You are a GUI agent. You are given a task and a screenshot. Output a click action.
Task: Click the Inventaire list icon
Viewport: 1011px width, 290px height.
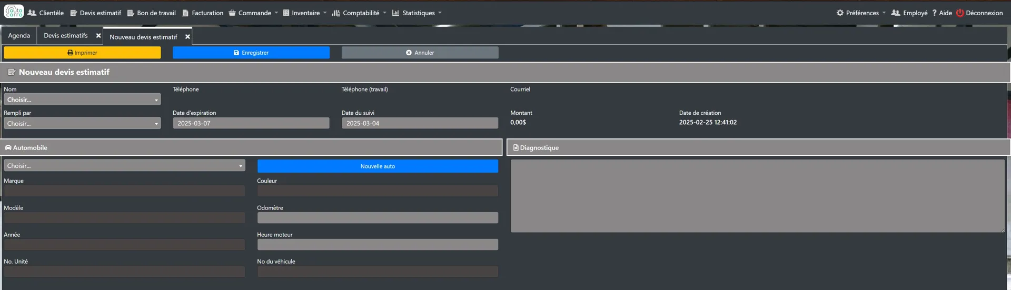(286, 13)
